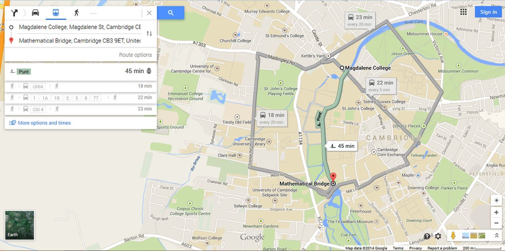Viewport: 505px width, 251px height.
Task: Click the Mathematical Bridge red destination pin
Action: click(333, 177)
